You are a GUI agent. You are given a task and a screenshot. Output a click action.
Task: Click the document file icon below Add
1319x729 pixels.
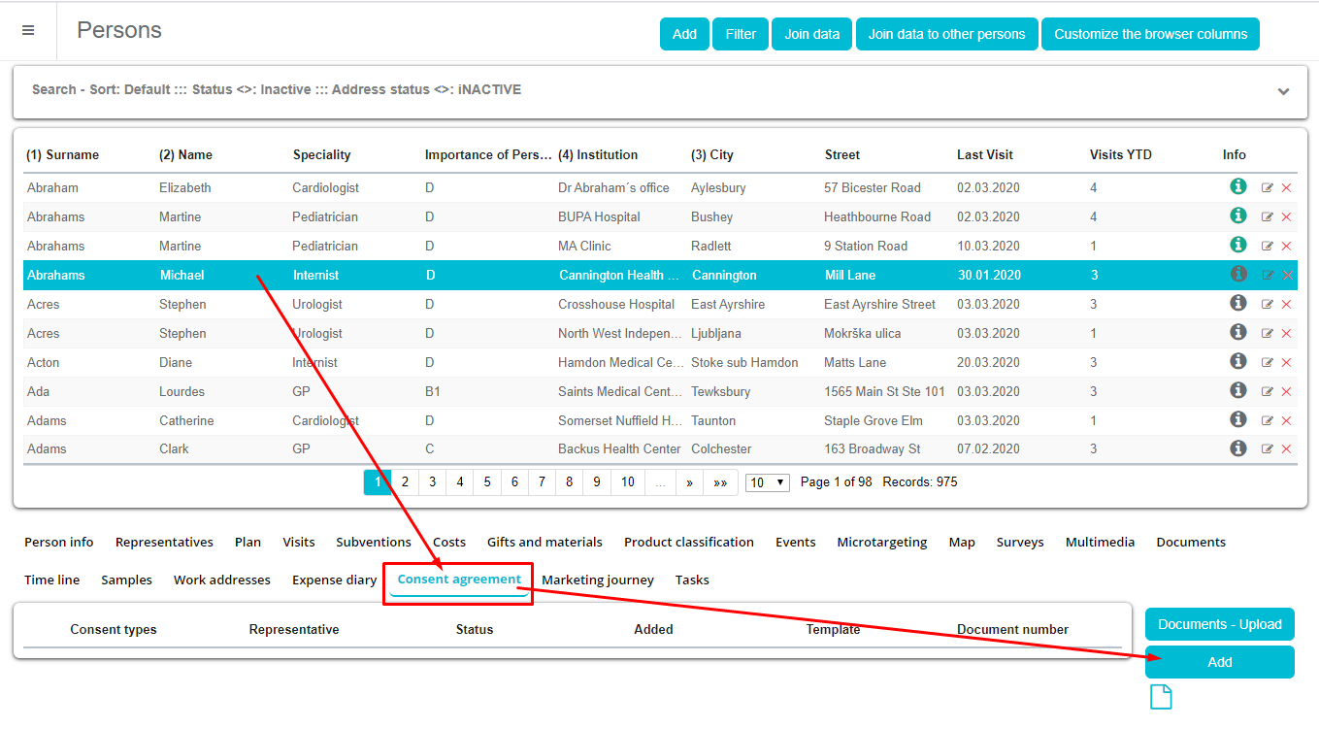pos(1161,697)
